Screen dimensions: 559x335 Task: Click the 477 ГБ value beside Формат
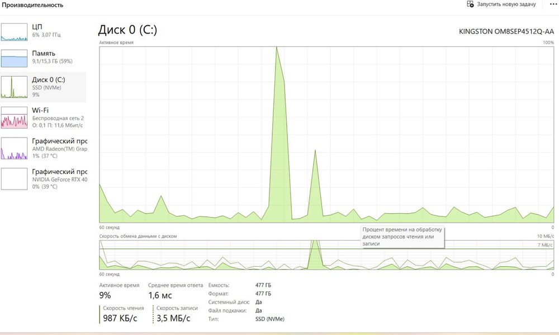(263, 294)
